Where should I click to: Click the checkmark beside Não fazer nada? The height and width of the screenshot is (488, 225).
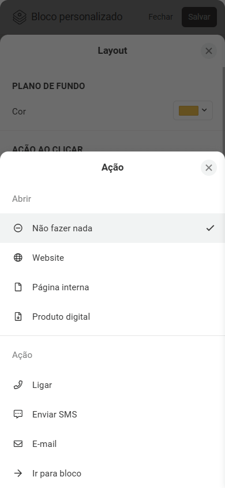(210, 228)
